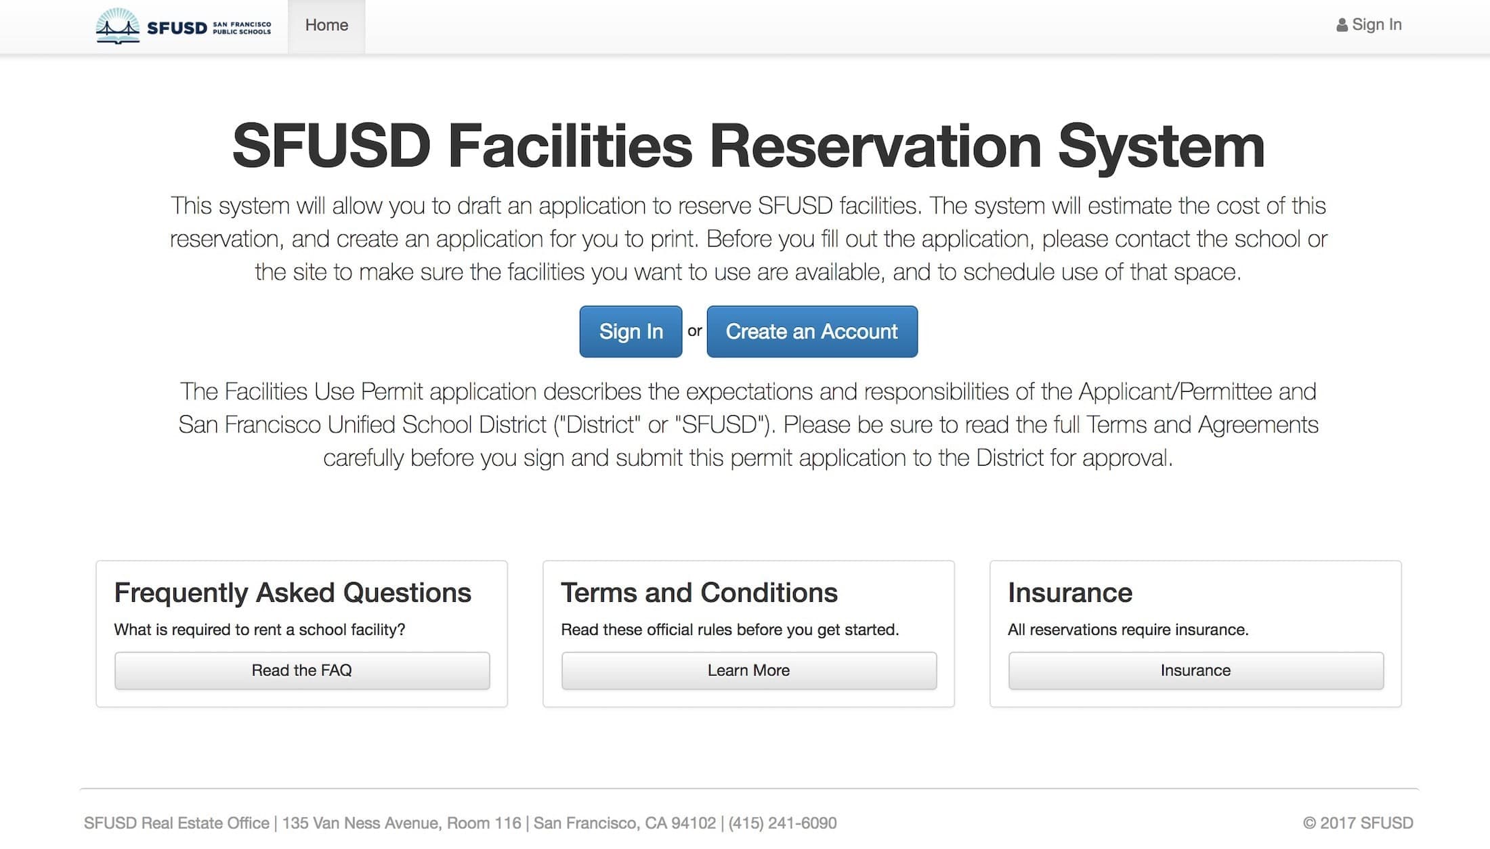The width and height of the screenshot is (1490, 849).
Task: Click the Frequently Asked Questions heading
Action: point(293,593)
